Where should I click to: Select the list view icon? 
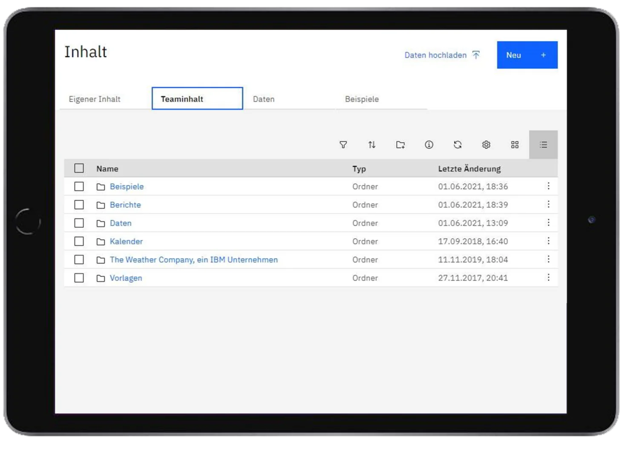(543, 145)
